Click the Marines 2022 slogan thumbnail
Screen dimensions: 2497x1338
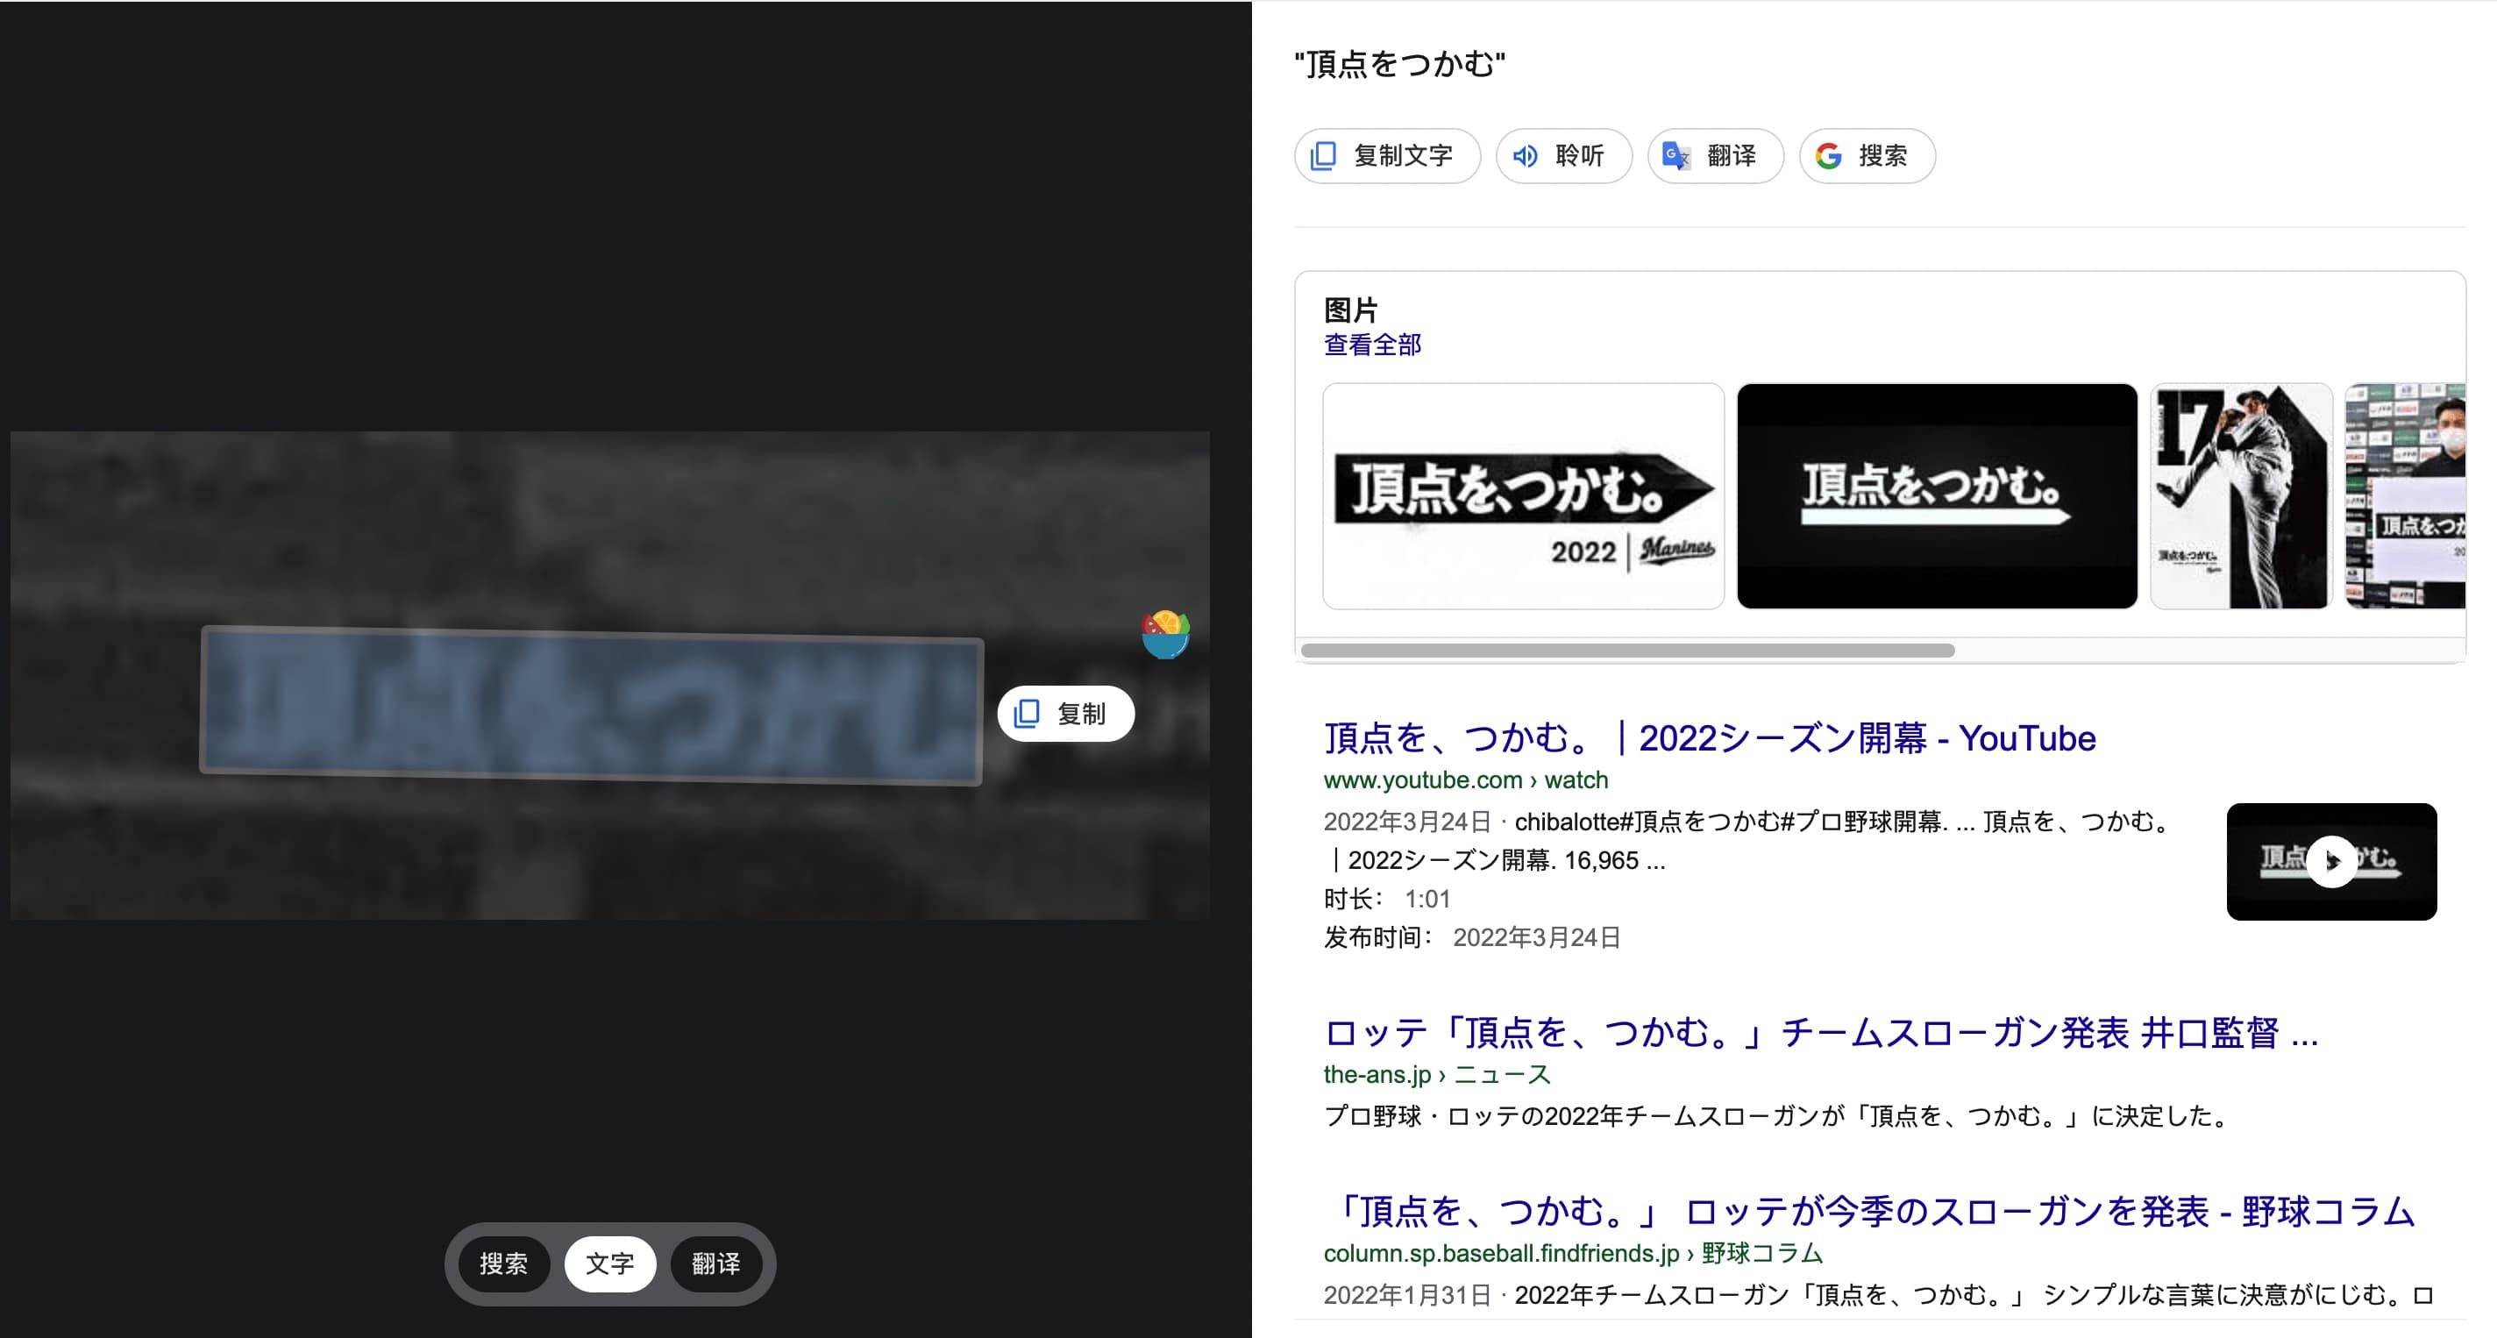[1523, 496]
